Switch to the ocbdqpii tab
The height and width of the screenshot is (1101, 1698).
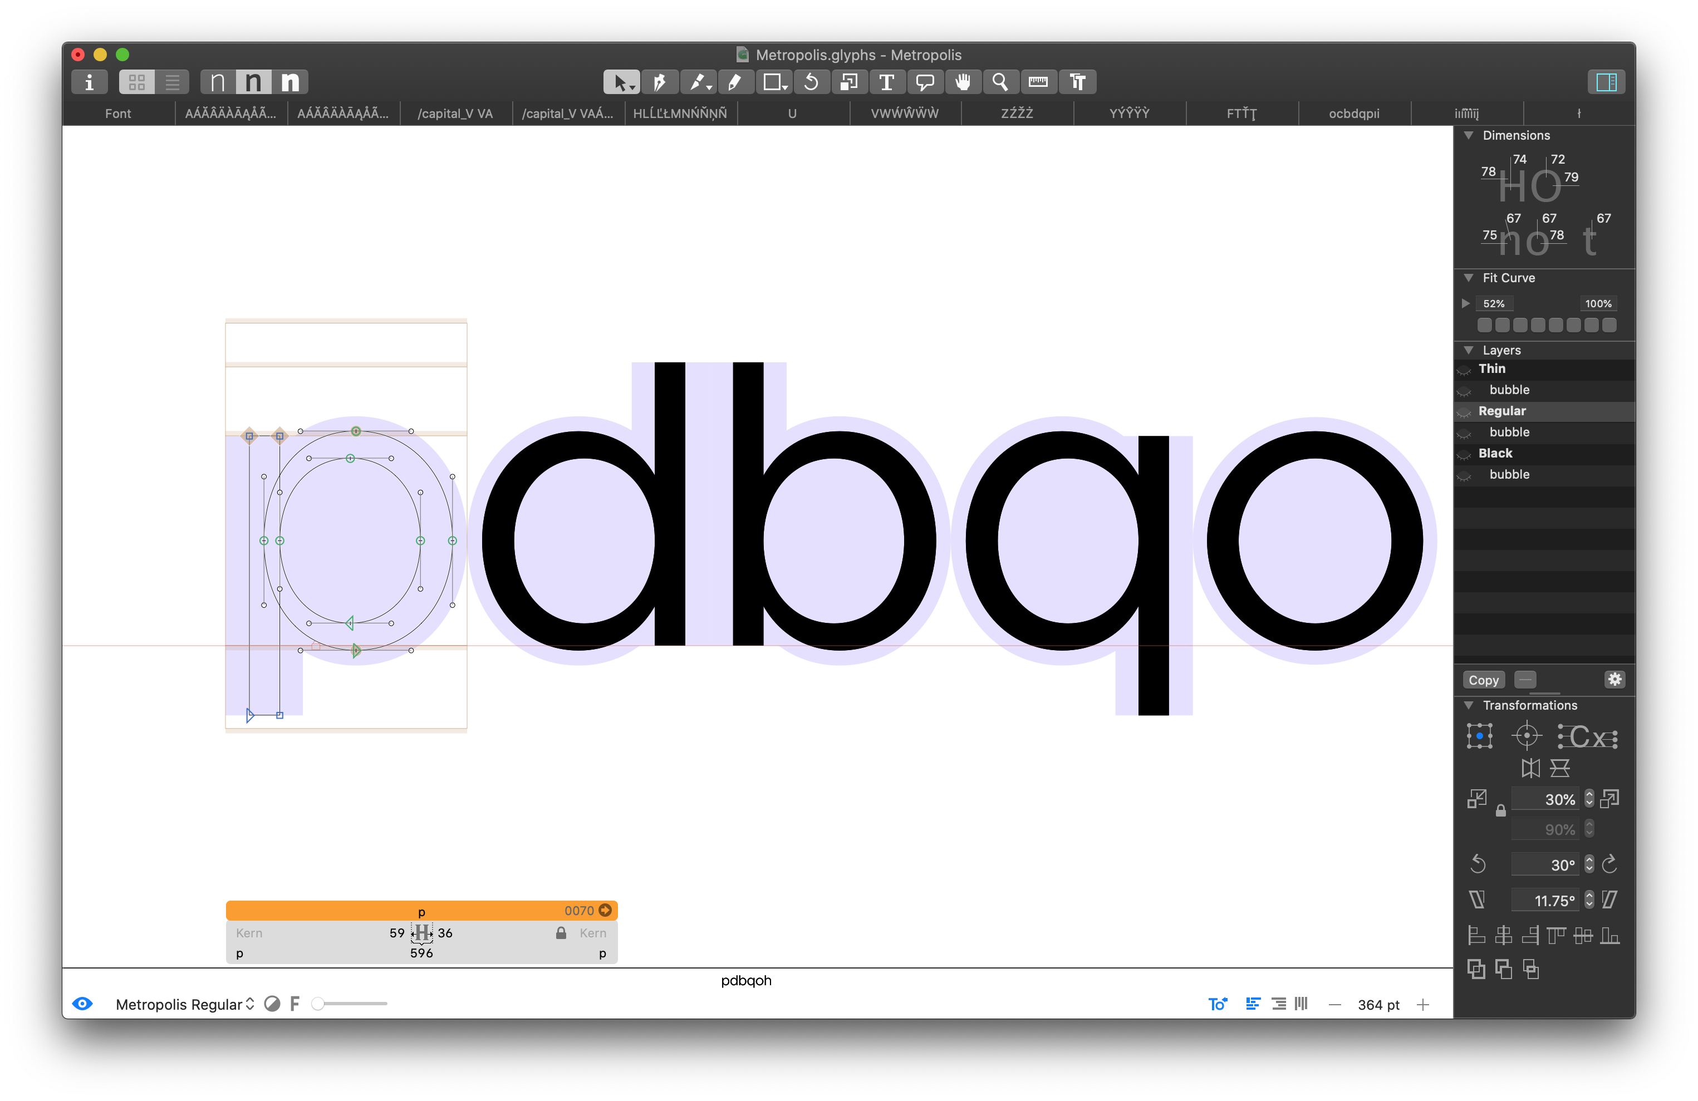click(x=1353, y=114)
